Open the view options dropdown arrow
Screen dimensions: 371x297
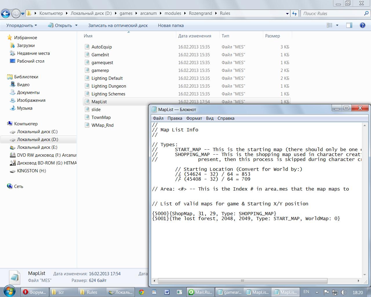337,25
